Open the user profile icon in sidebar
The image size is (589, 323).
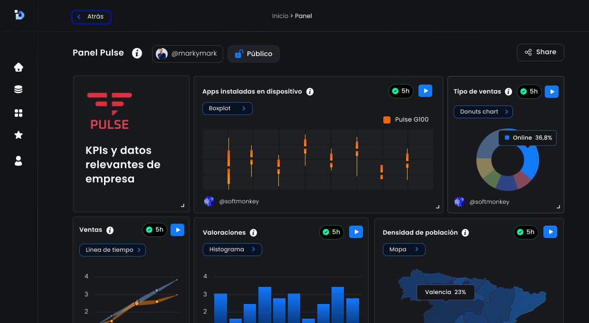(x=19, y=161)
